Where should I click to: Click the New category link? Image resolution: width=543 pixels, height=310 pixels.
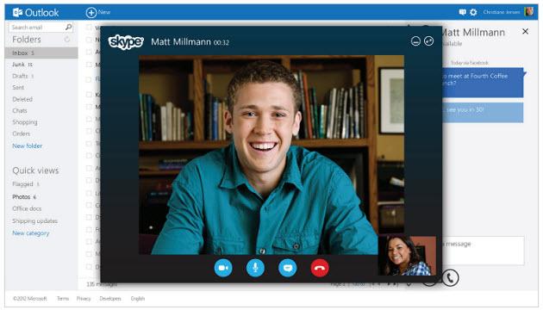(31, 233)
